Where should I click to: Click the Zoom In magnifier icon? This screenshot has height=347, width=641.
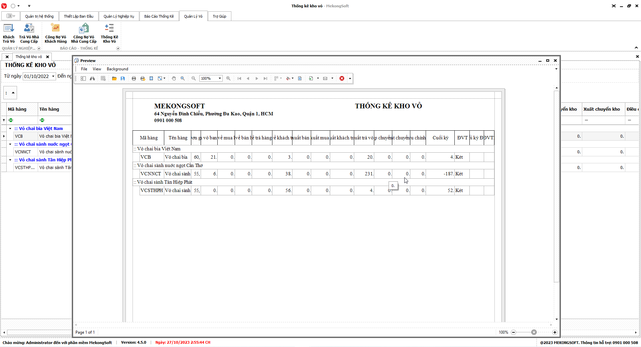pos(228,78)
